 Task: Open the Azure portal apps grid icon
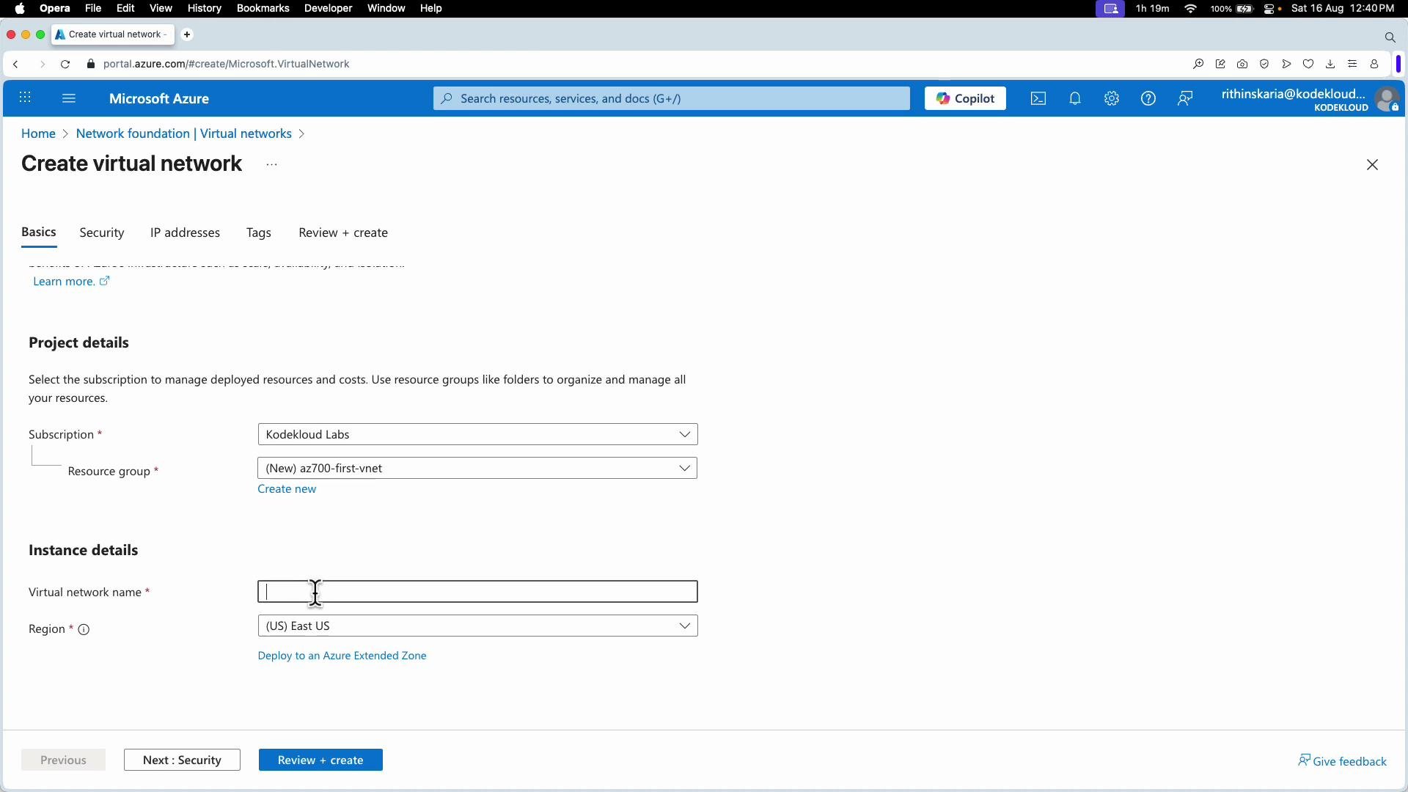(x=25, y=98)
